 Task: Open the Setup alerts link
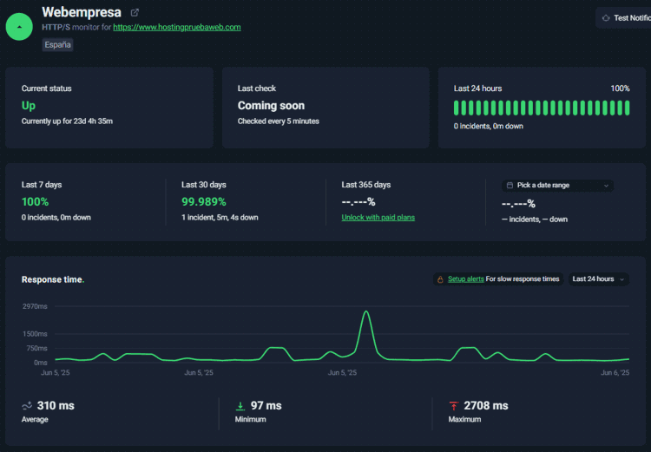pyautogui.click(x=466, y=278)
